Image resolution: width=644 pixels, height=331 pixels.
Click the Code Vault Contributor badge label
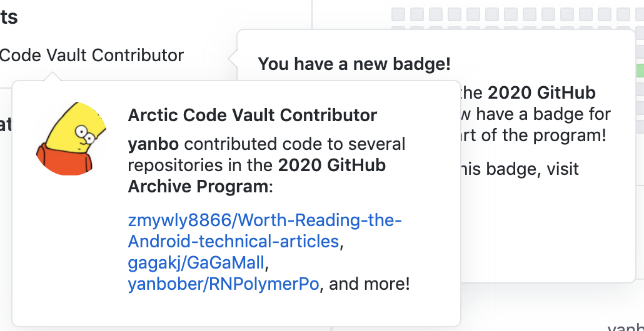92,55
